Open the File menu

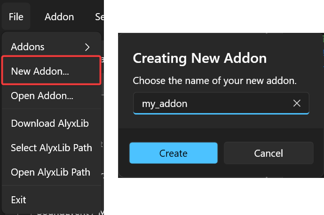[x=16, y=17]
